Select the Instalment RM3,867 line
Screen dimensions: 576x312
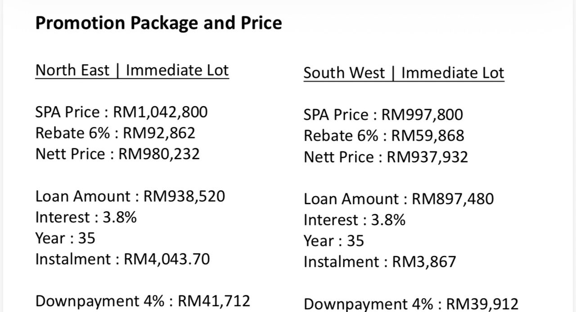pyautogui.click(x=380, y=262)
